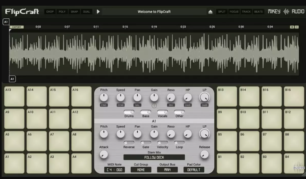Image resolution: width=306 pixels, height=179 pixels.
Task: Click the pad Gain knob in lower row
Action: [x=154, y=134]
